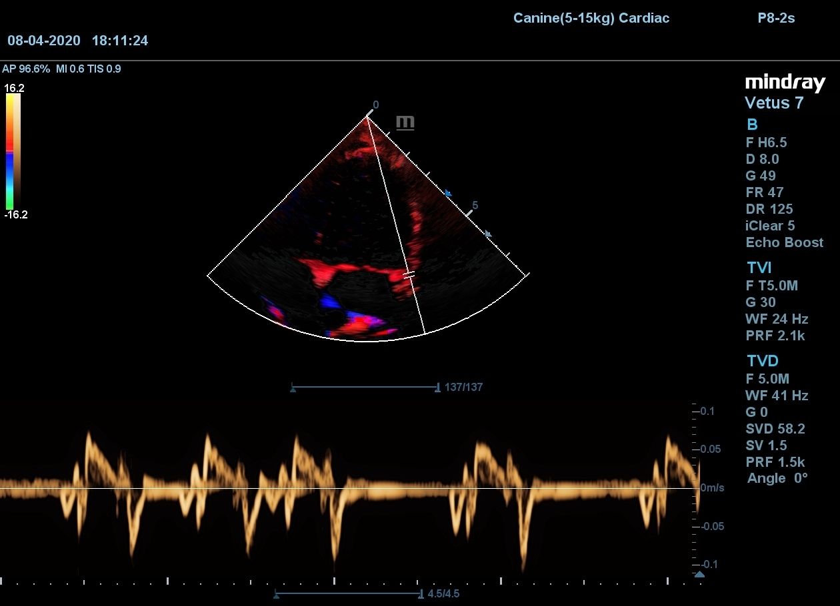Image resolution: width=840 pixels, height=606 pixels.
Task: Select the TVD parameter section heading
Action: click(x=762, y=361)
